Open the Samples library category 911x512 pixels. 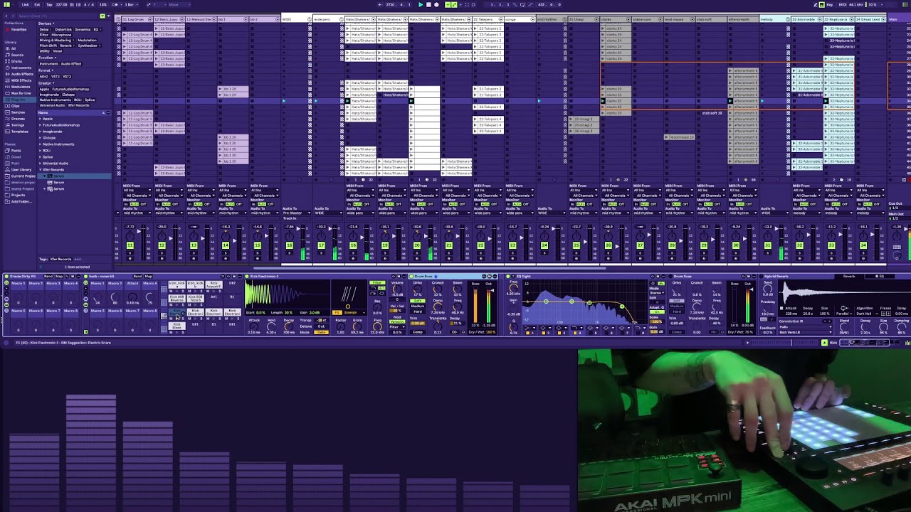tap(18, 112)
